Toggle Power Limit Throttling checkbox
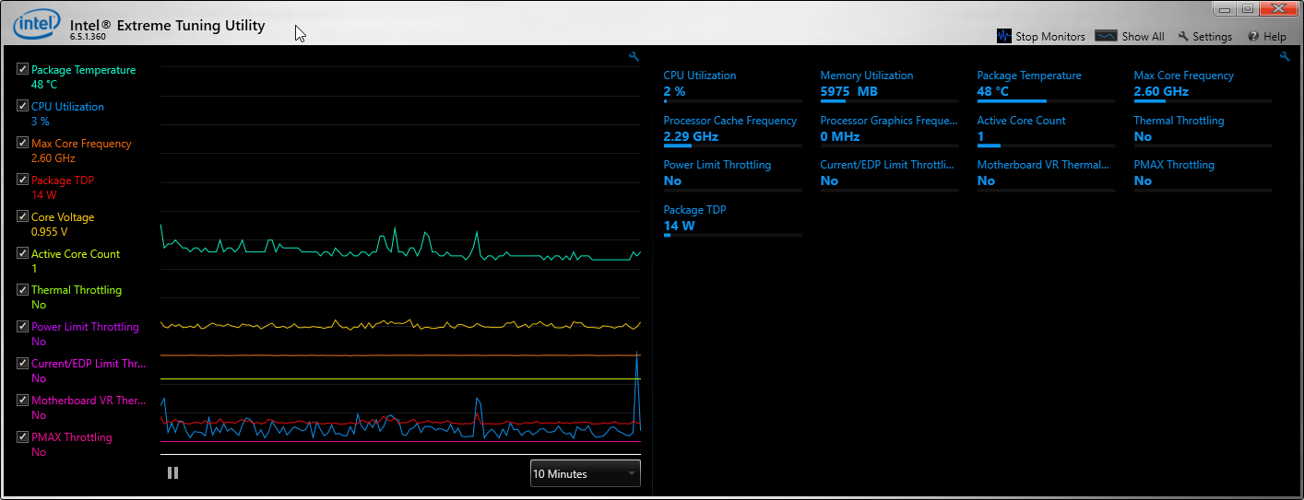The height and width of the screenshot is (500, 1304). [x=22, y=326]
